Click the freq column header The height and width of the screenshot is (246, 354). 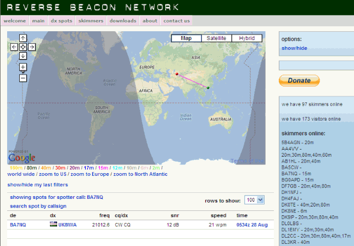click(x=104, y=215)
